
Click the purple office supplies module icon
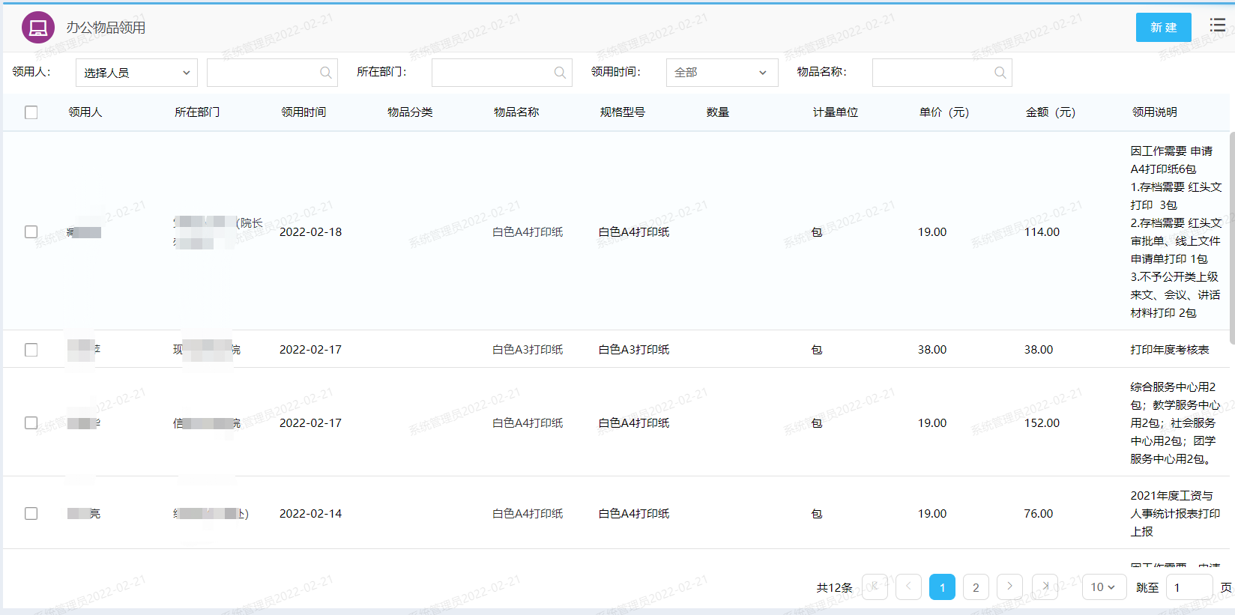(38, 28)
